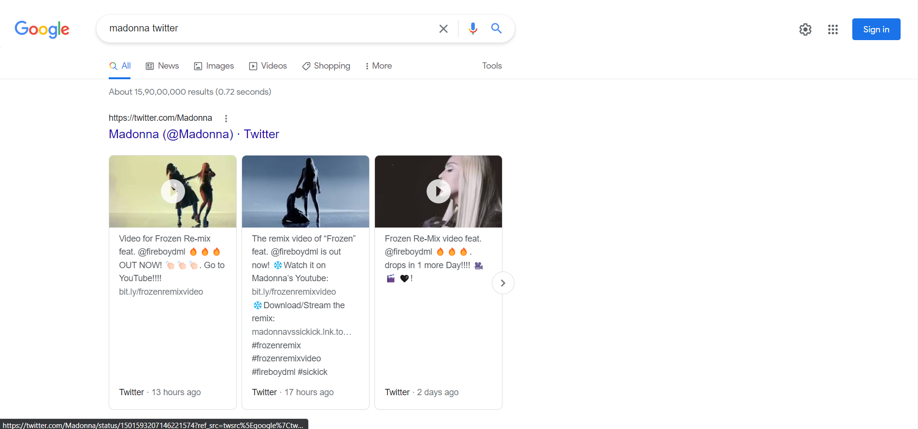The width and height of the screenshot is (918, 429).
Task: Play the blonde Madonna video thumbnail
Action: pyautogui.click(x=438, y=191)
